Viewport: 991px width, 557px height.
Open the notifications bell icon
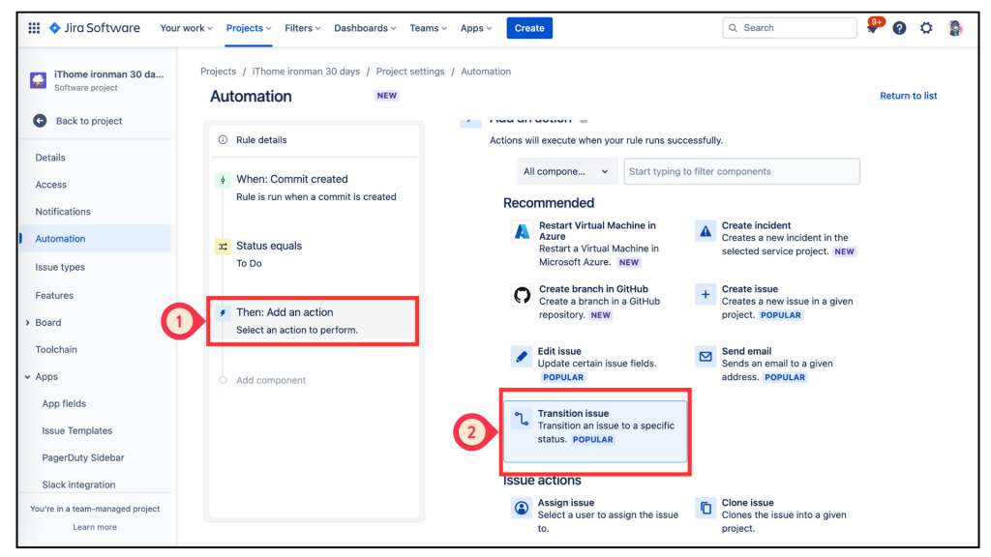coord(872,28)
